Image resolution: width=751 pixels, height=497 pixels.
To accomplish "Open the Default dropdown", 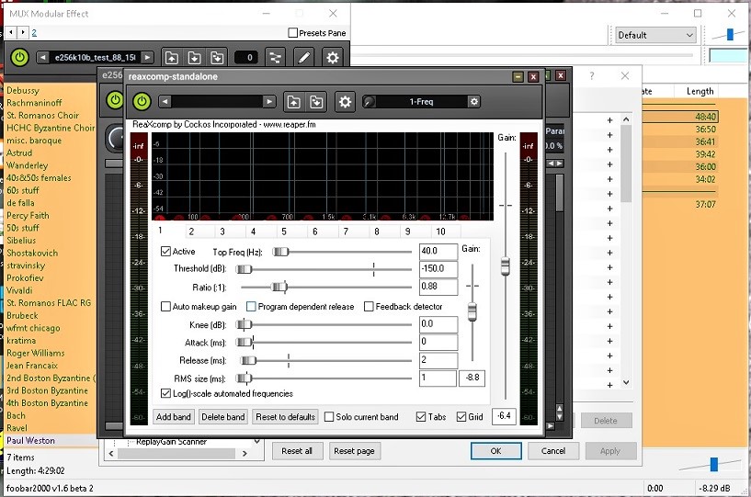I will point(655,35).
